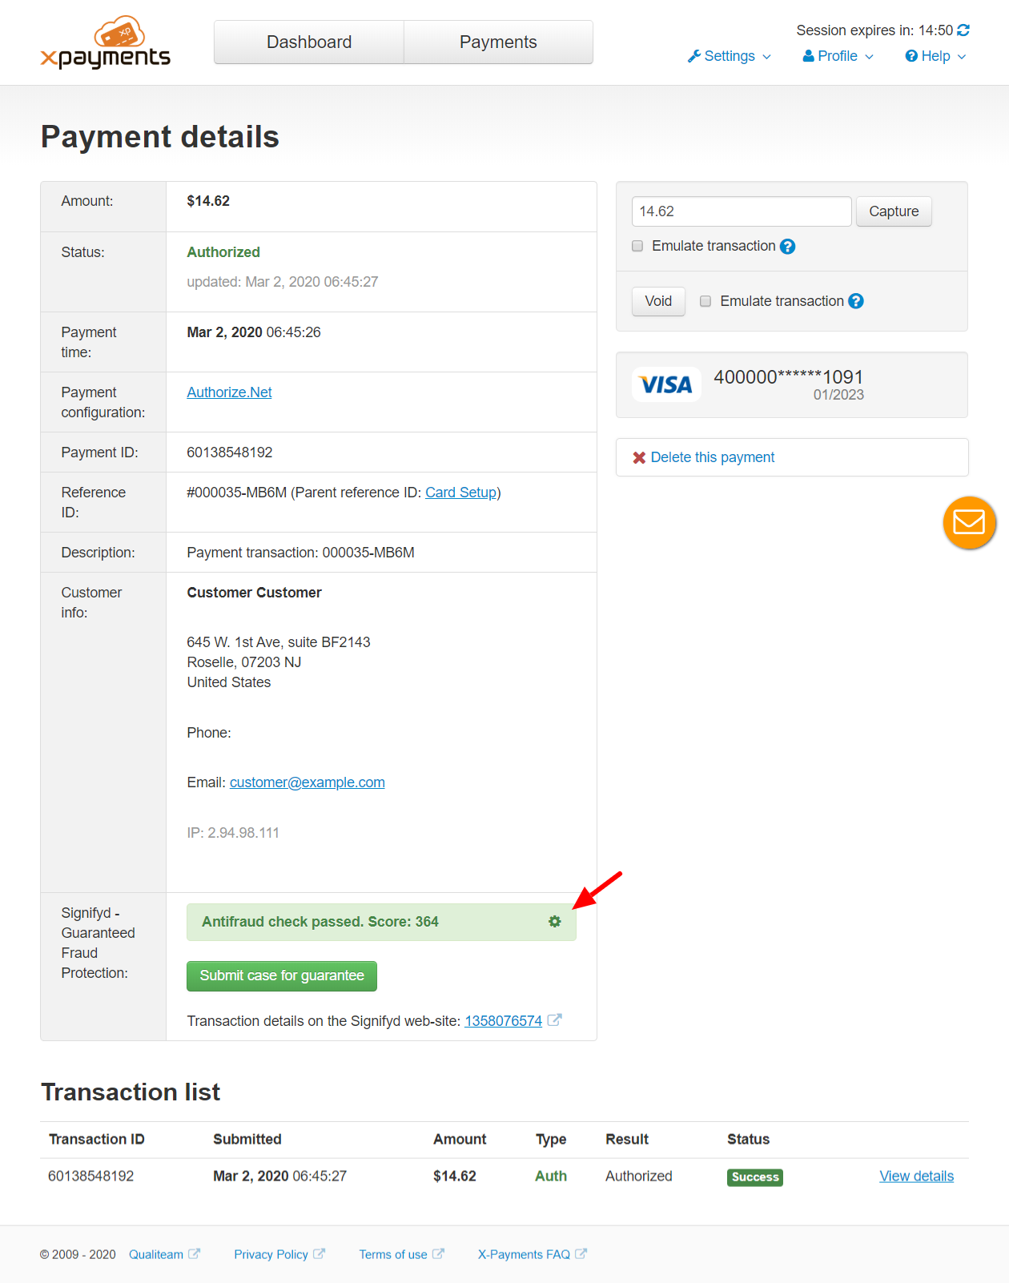Click the capture amount input field

(x=742, y=211)
